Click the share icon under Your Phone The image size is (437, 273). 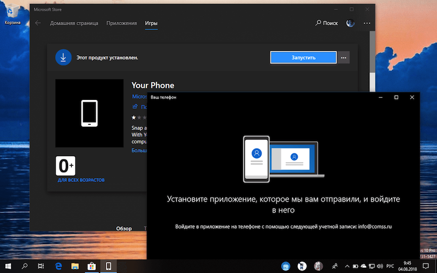click(x=136, y=107)
